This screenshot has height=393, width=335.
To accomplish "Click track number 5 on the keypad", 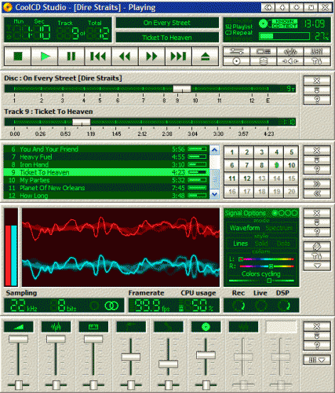I will tap(291, 152).
